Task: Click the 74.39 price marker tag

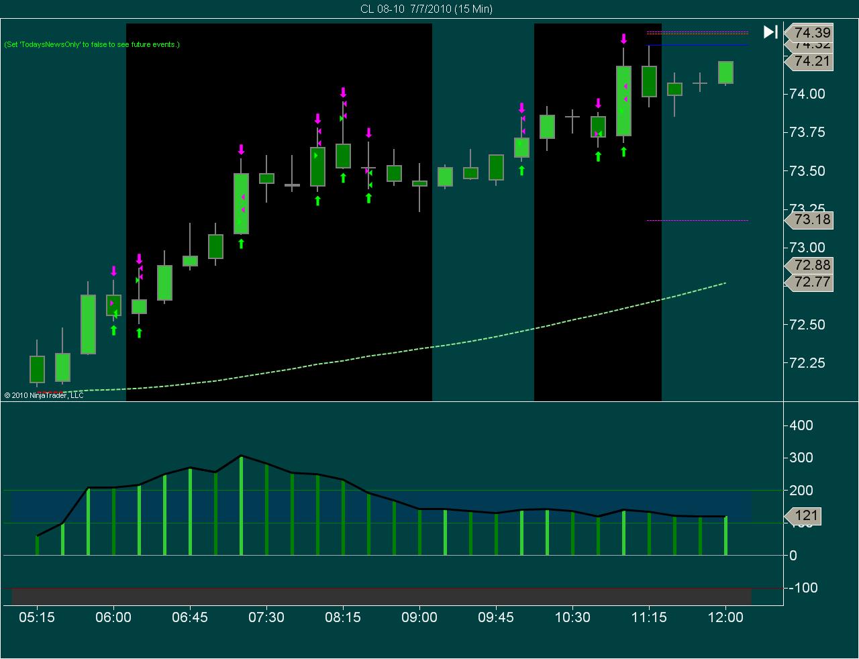Action: click(x=809, y=33)
